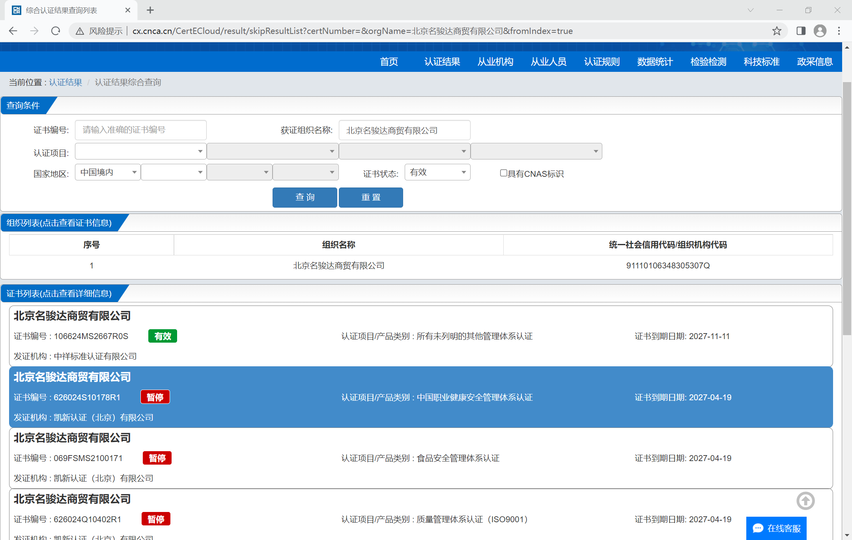Click organization row 北京名骏达商贸有限公司 in table
This screenshot has width=852, height=540.
pyautogui.click(x=421, y=266)
